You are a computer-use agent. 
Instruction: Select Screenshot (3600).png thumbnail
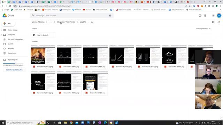coord(122,55)
